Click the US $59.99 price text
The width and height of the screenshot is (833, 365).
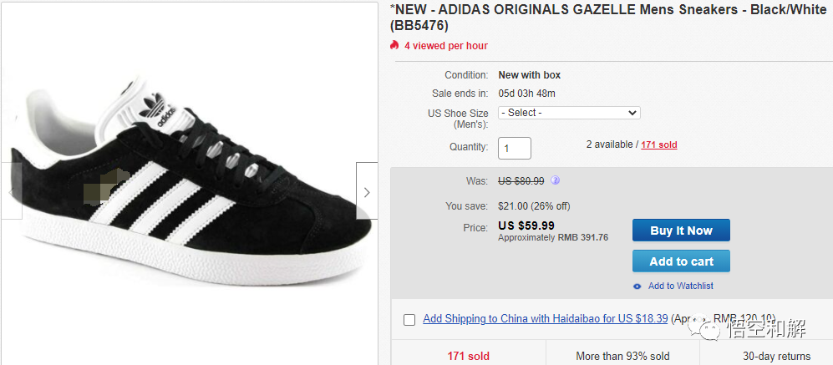(526, 226)
